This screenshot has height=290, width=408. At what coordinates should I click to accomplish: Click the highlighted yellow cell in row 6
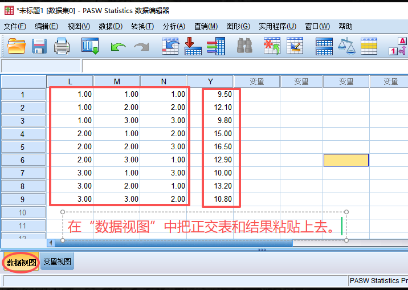tap(346, 160)
